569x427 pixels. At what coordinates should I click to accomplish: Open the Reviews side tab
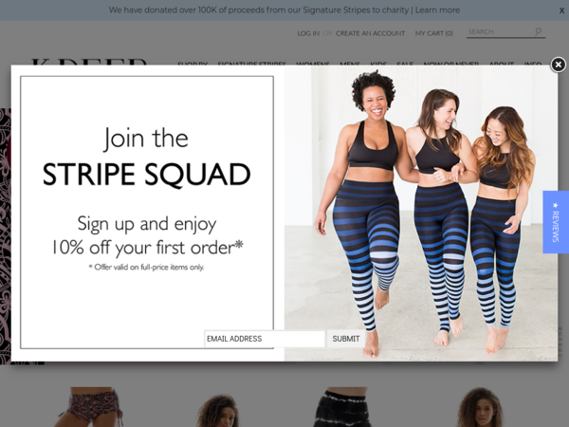[556, 222]
